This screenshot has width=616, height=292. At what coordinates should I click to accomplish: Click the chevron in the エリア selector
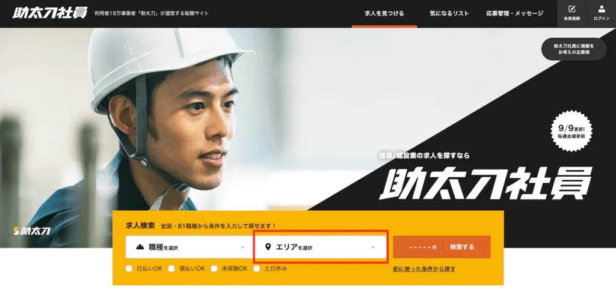pyautogui.click(x=373, y=248)
